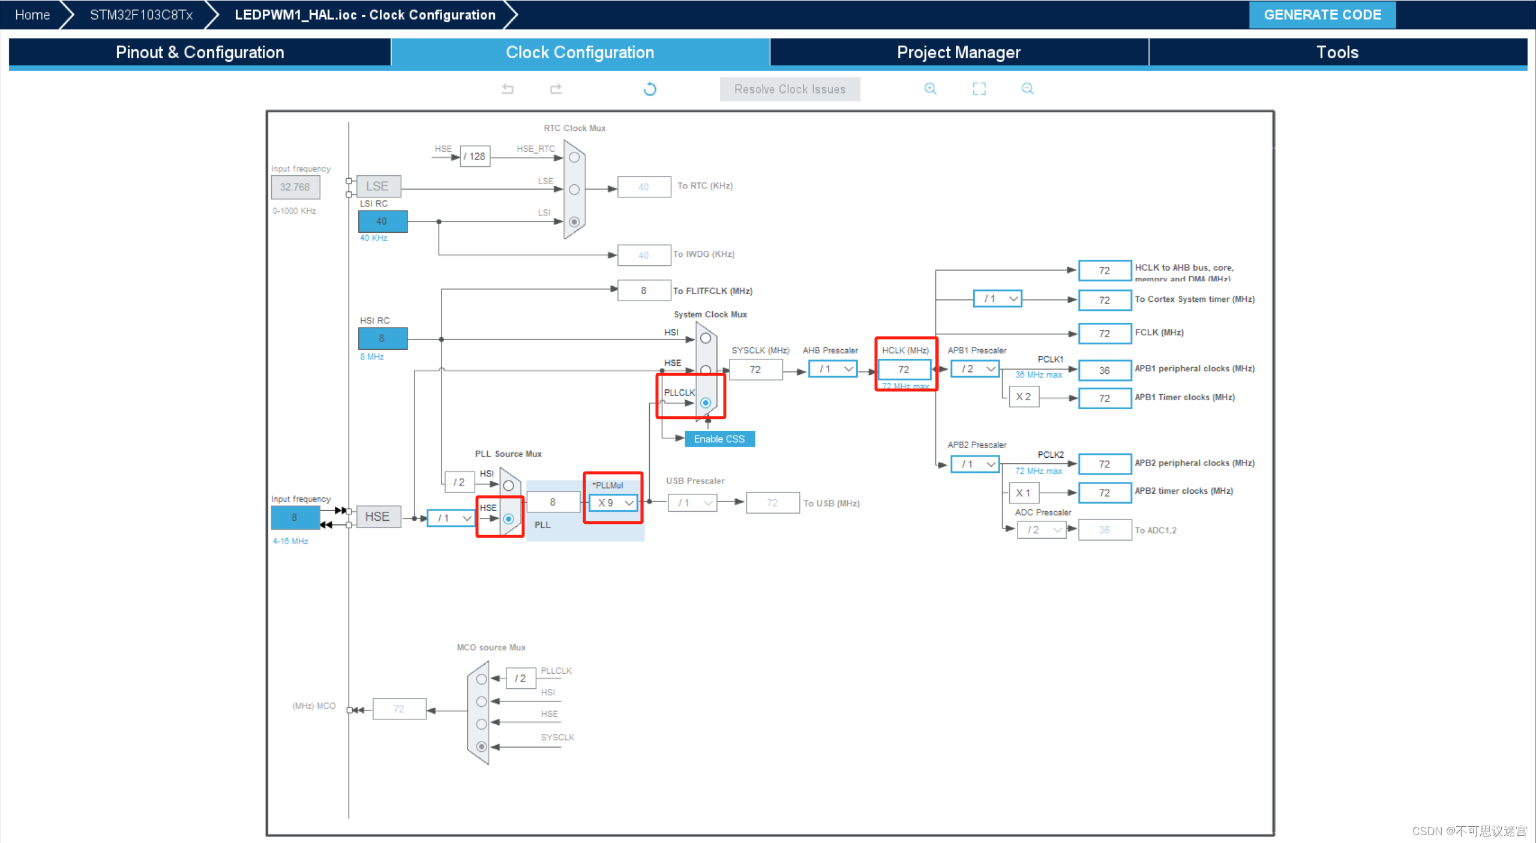Select PLLCLK in System Clock Mux
Viewport: 1536px width, 843px height.
tap(706, 403)
